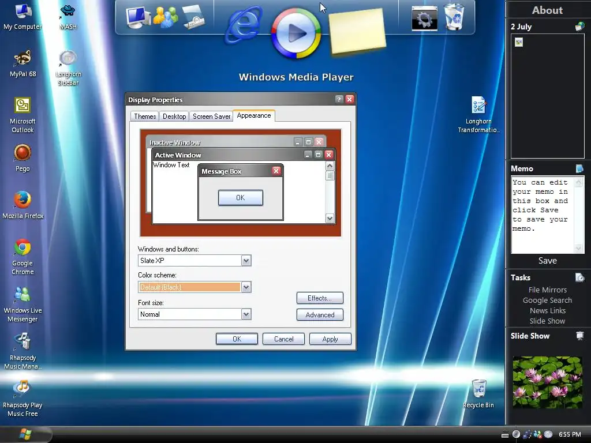The width and height of the screenshot is (591, 443).
Task: Click the water lilies slide show thumbnail
Action: (x=547, y=382)
